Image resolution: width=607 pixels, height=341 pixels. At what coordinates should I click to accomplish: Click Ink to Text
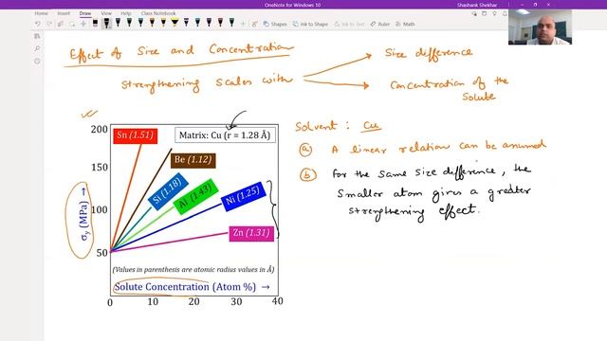point(349,24)
